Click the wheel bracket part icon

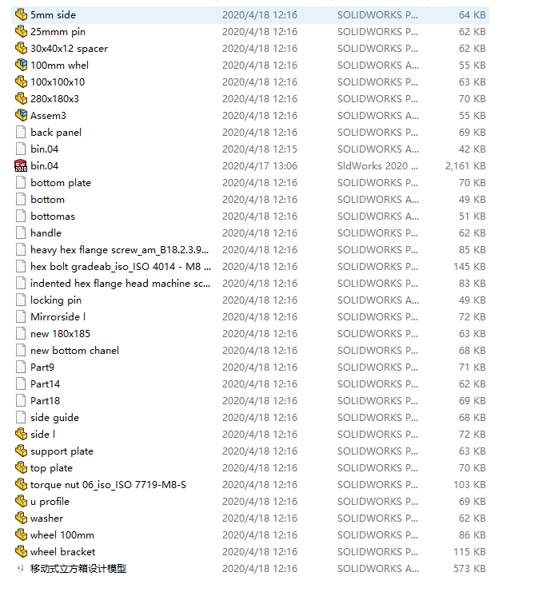coord(21,551)
